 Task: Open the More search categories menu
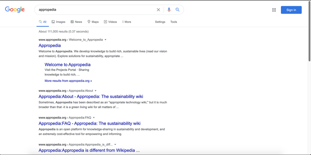(127, 22)
